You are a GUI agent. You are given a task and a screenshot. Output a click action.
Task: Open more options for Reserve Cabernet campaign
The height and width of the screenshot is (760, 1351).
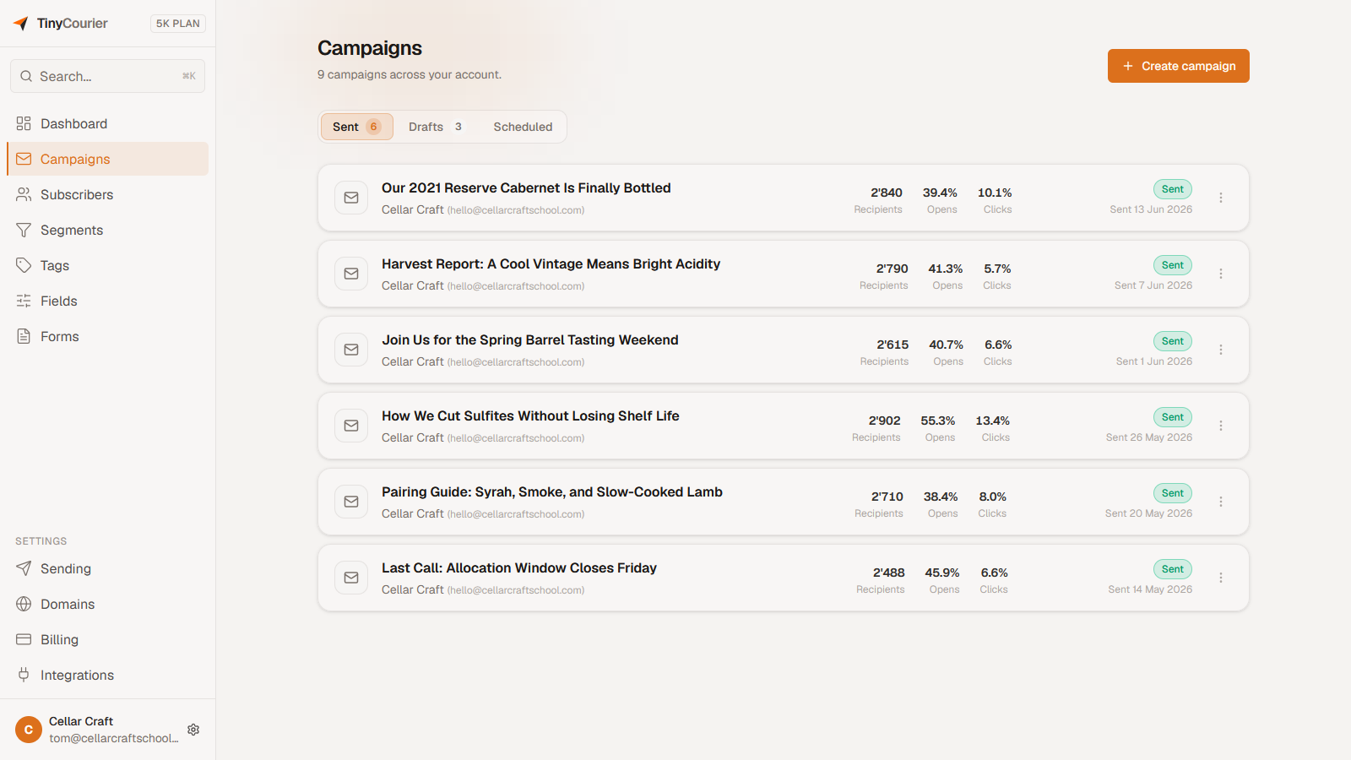(x=1221, y=198)
